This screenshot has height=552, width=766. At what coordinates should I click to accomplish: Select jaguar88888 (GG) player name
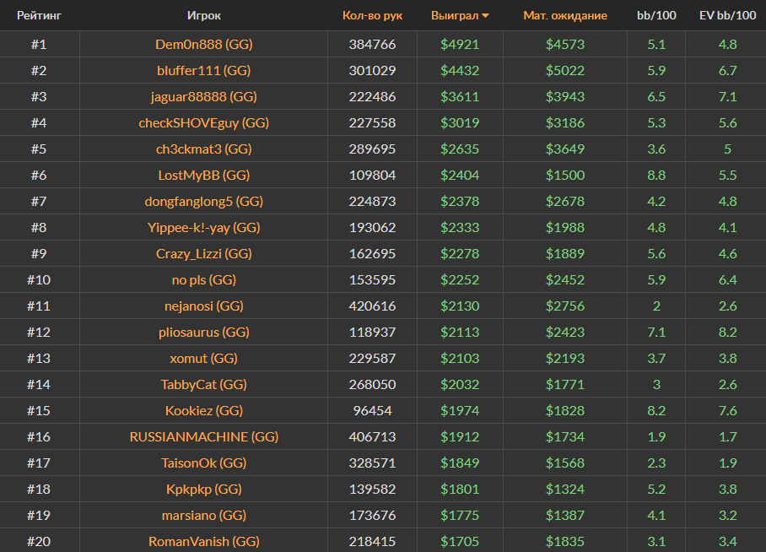click(x=203, y=96)
